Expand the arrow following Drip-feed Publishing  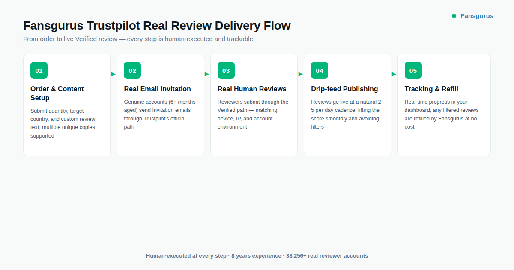[394, 74]
